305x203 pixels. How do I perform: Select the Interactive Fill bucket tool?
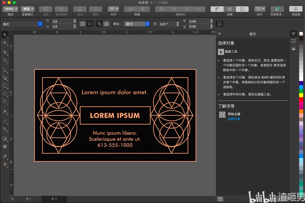tap(5, 165)
